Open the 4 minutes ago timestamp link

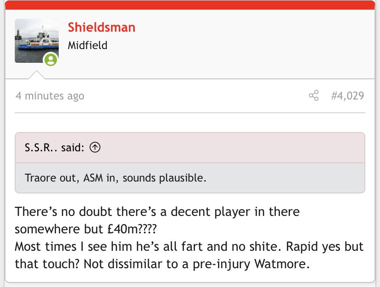(50, 96)
